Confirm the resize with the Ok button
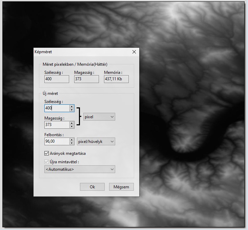 click(92, 187)
